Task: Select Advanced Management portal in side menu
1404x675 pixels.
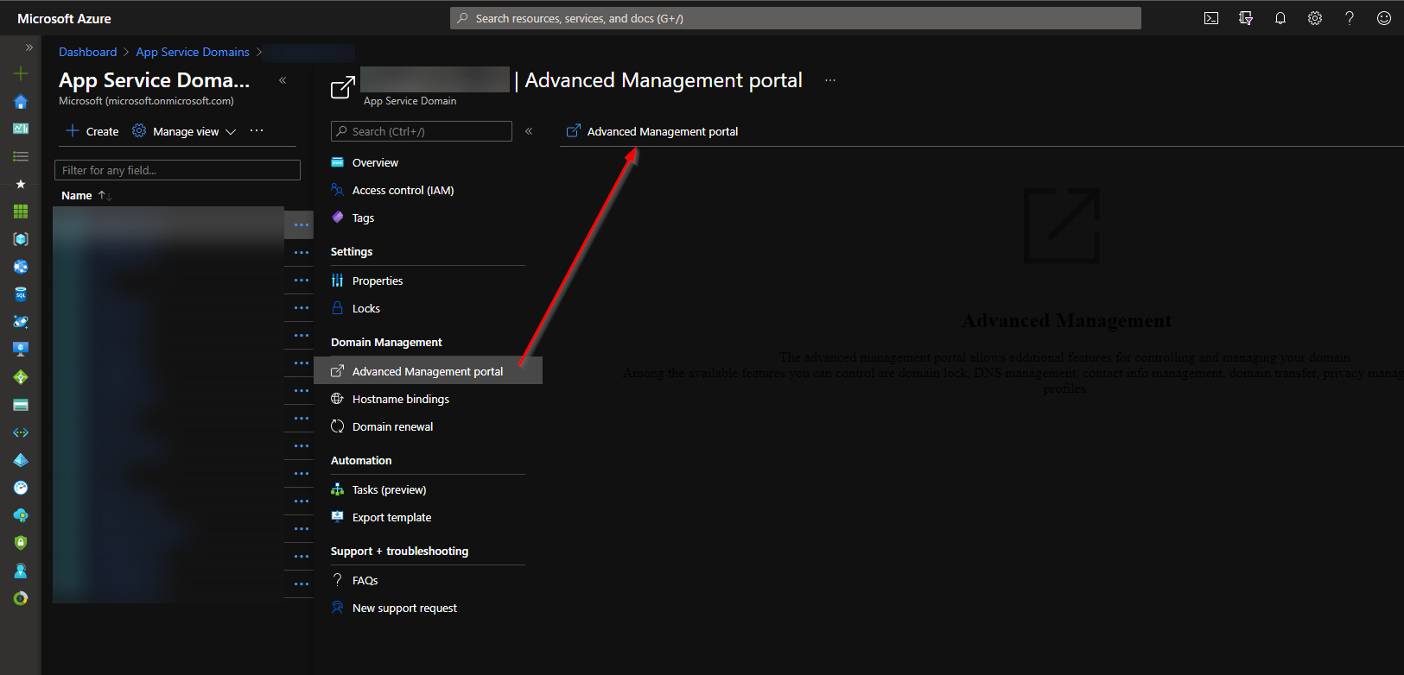Action: (x=428, y=371)
